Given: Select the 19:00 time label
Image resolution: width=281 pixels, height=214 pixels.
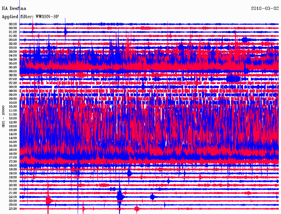Looking at the screenshot, I should [x=13, y=173].
